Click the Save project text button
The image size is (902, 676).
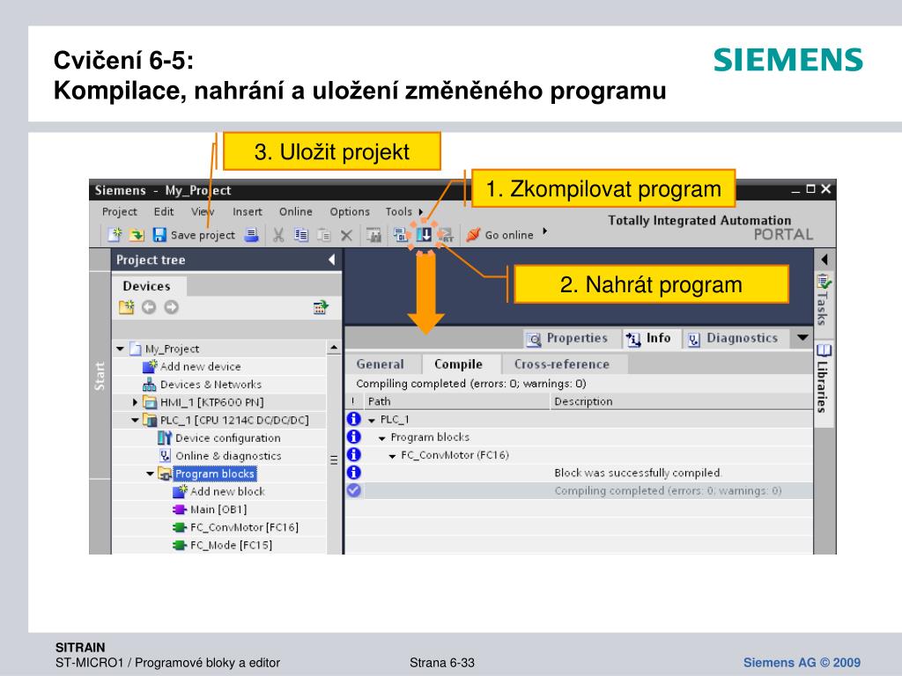(x=203, y=234)
